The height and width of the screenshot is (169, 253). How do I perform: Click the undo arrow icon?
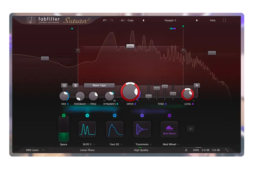(x=105, y=20)
